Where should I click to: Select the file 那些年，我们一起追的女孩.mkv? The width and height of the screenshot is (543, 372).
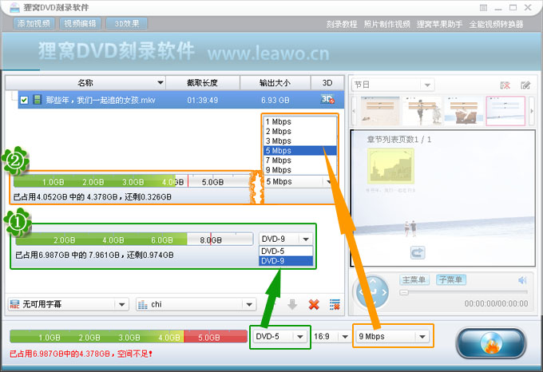(x=101, y=101)
